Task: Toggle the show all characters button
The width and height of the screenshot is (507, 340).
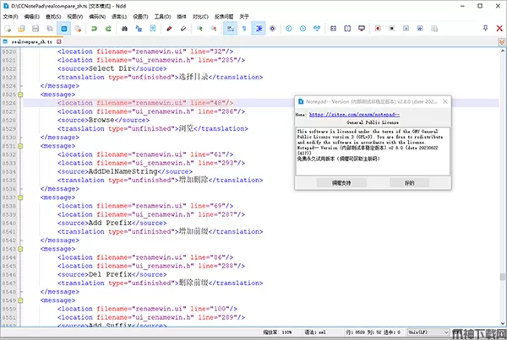Action: click(244, 28)
